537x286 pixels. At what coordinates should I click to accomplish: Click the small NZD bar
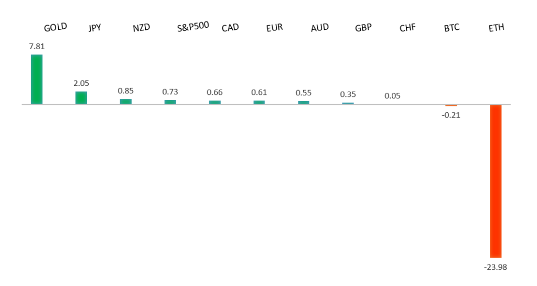pyautogui.click(x=126, y=101)
